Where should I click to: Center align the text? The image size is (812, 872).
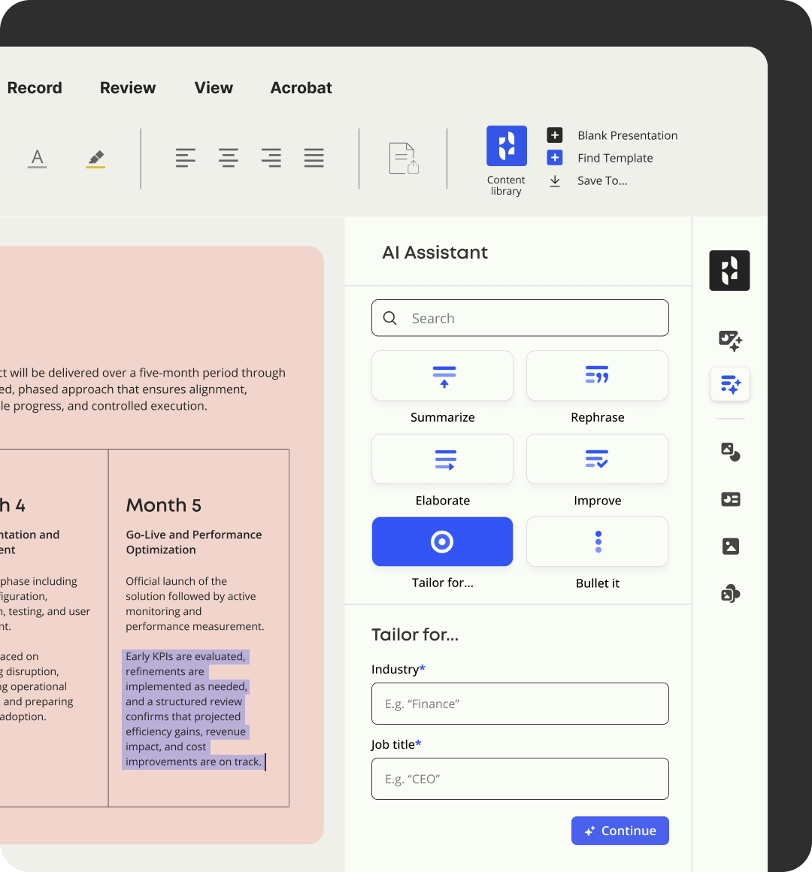(229, 158)
